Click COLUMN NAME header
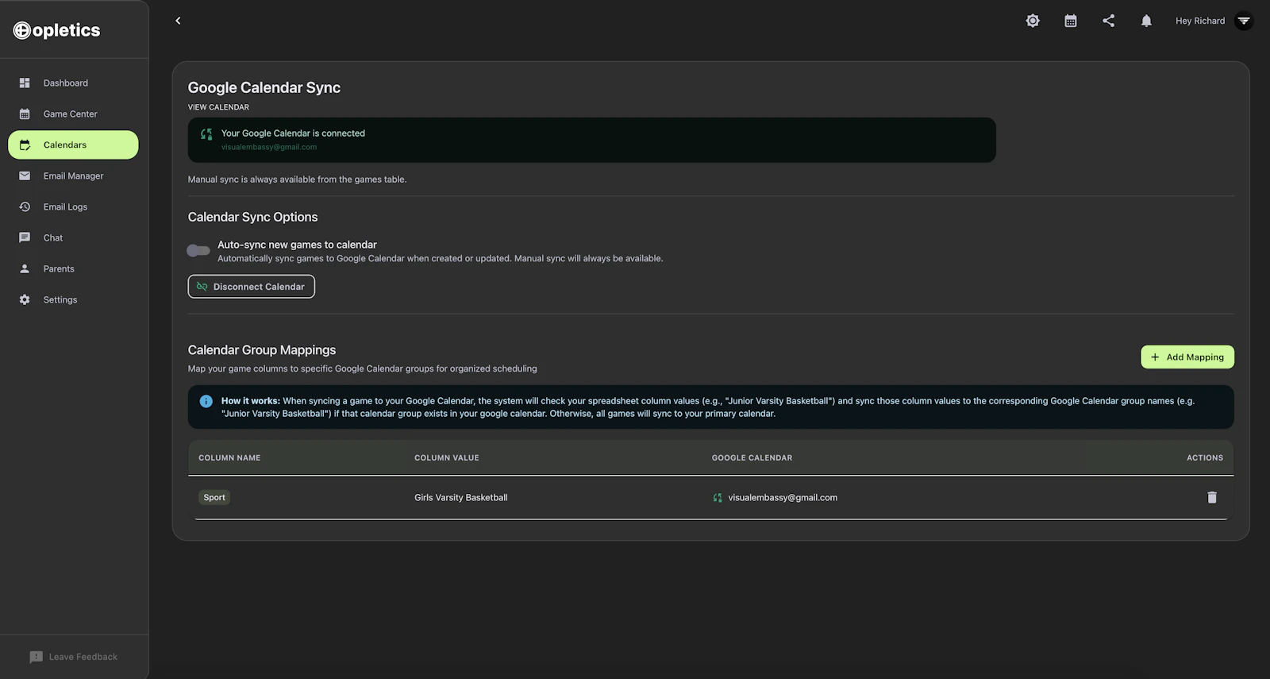 coord(229,458)
